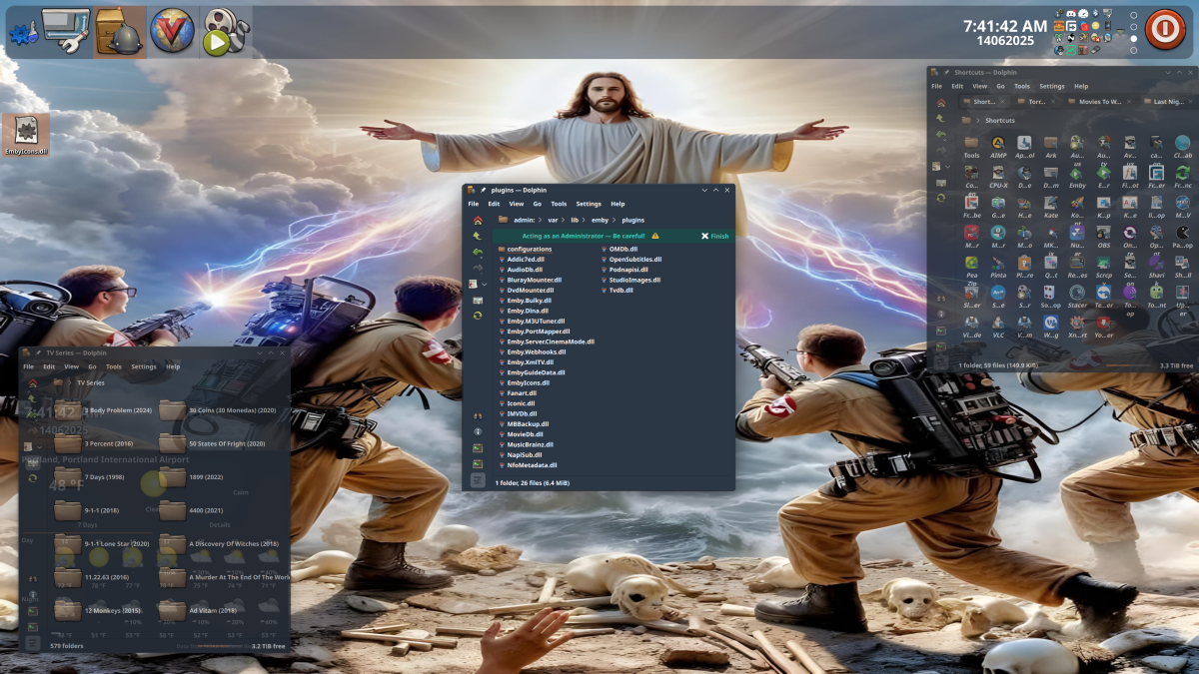
Task: Click the disk usage bar in Shortcuts status bar
Action: (1129, 365)
